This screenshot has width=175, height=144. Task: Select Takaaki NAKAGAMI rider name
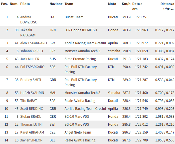(x=28, y=32)
